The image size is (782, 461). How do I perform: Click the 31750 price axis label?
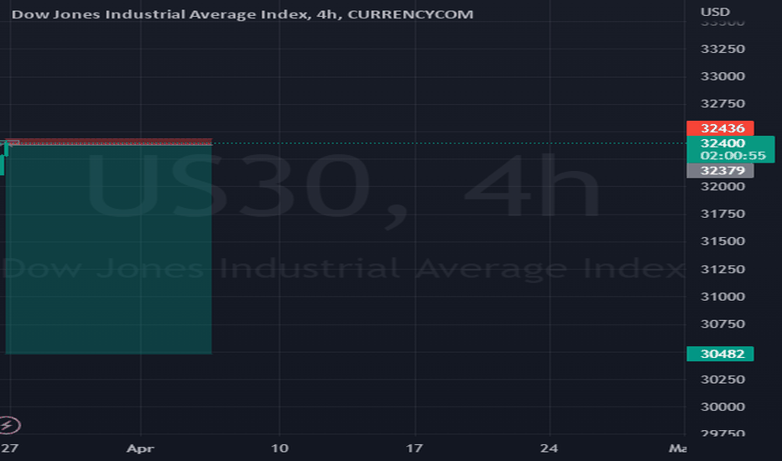pyautogui.click(x=722, y=214)
